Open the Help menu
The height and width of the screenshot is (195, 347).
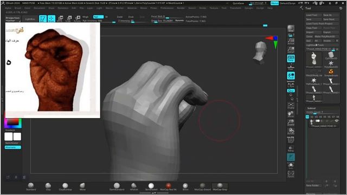click(x=270, y=8)
